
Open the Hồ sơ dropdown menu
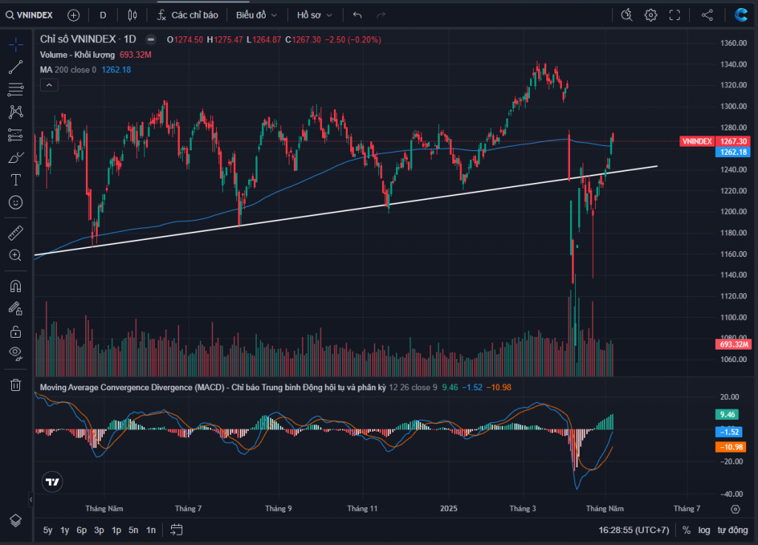tap(314, 16)
